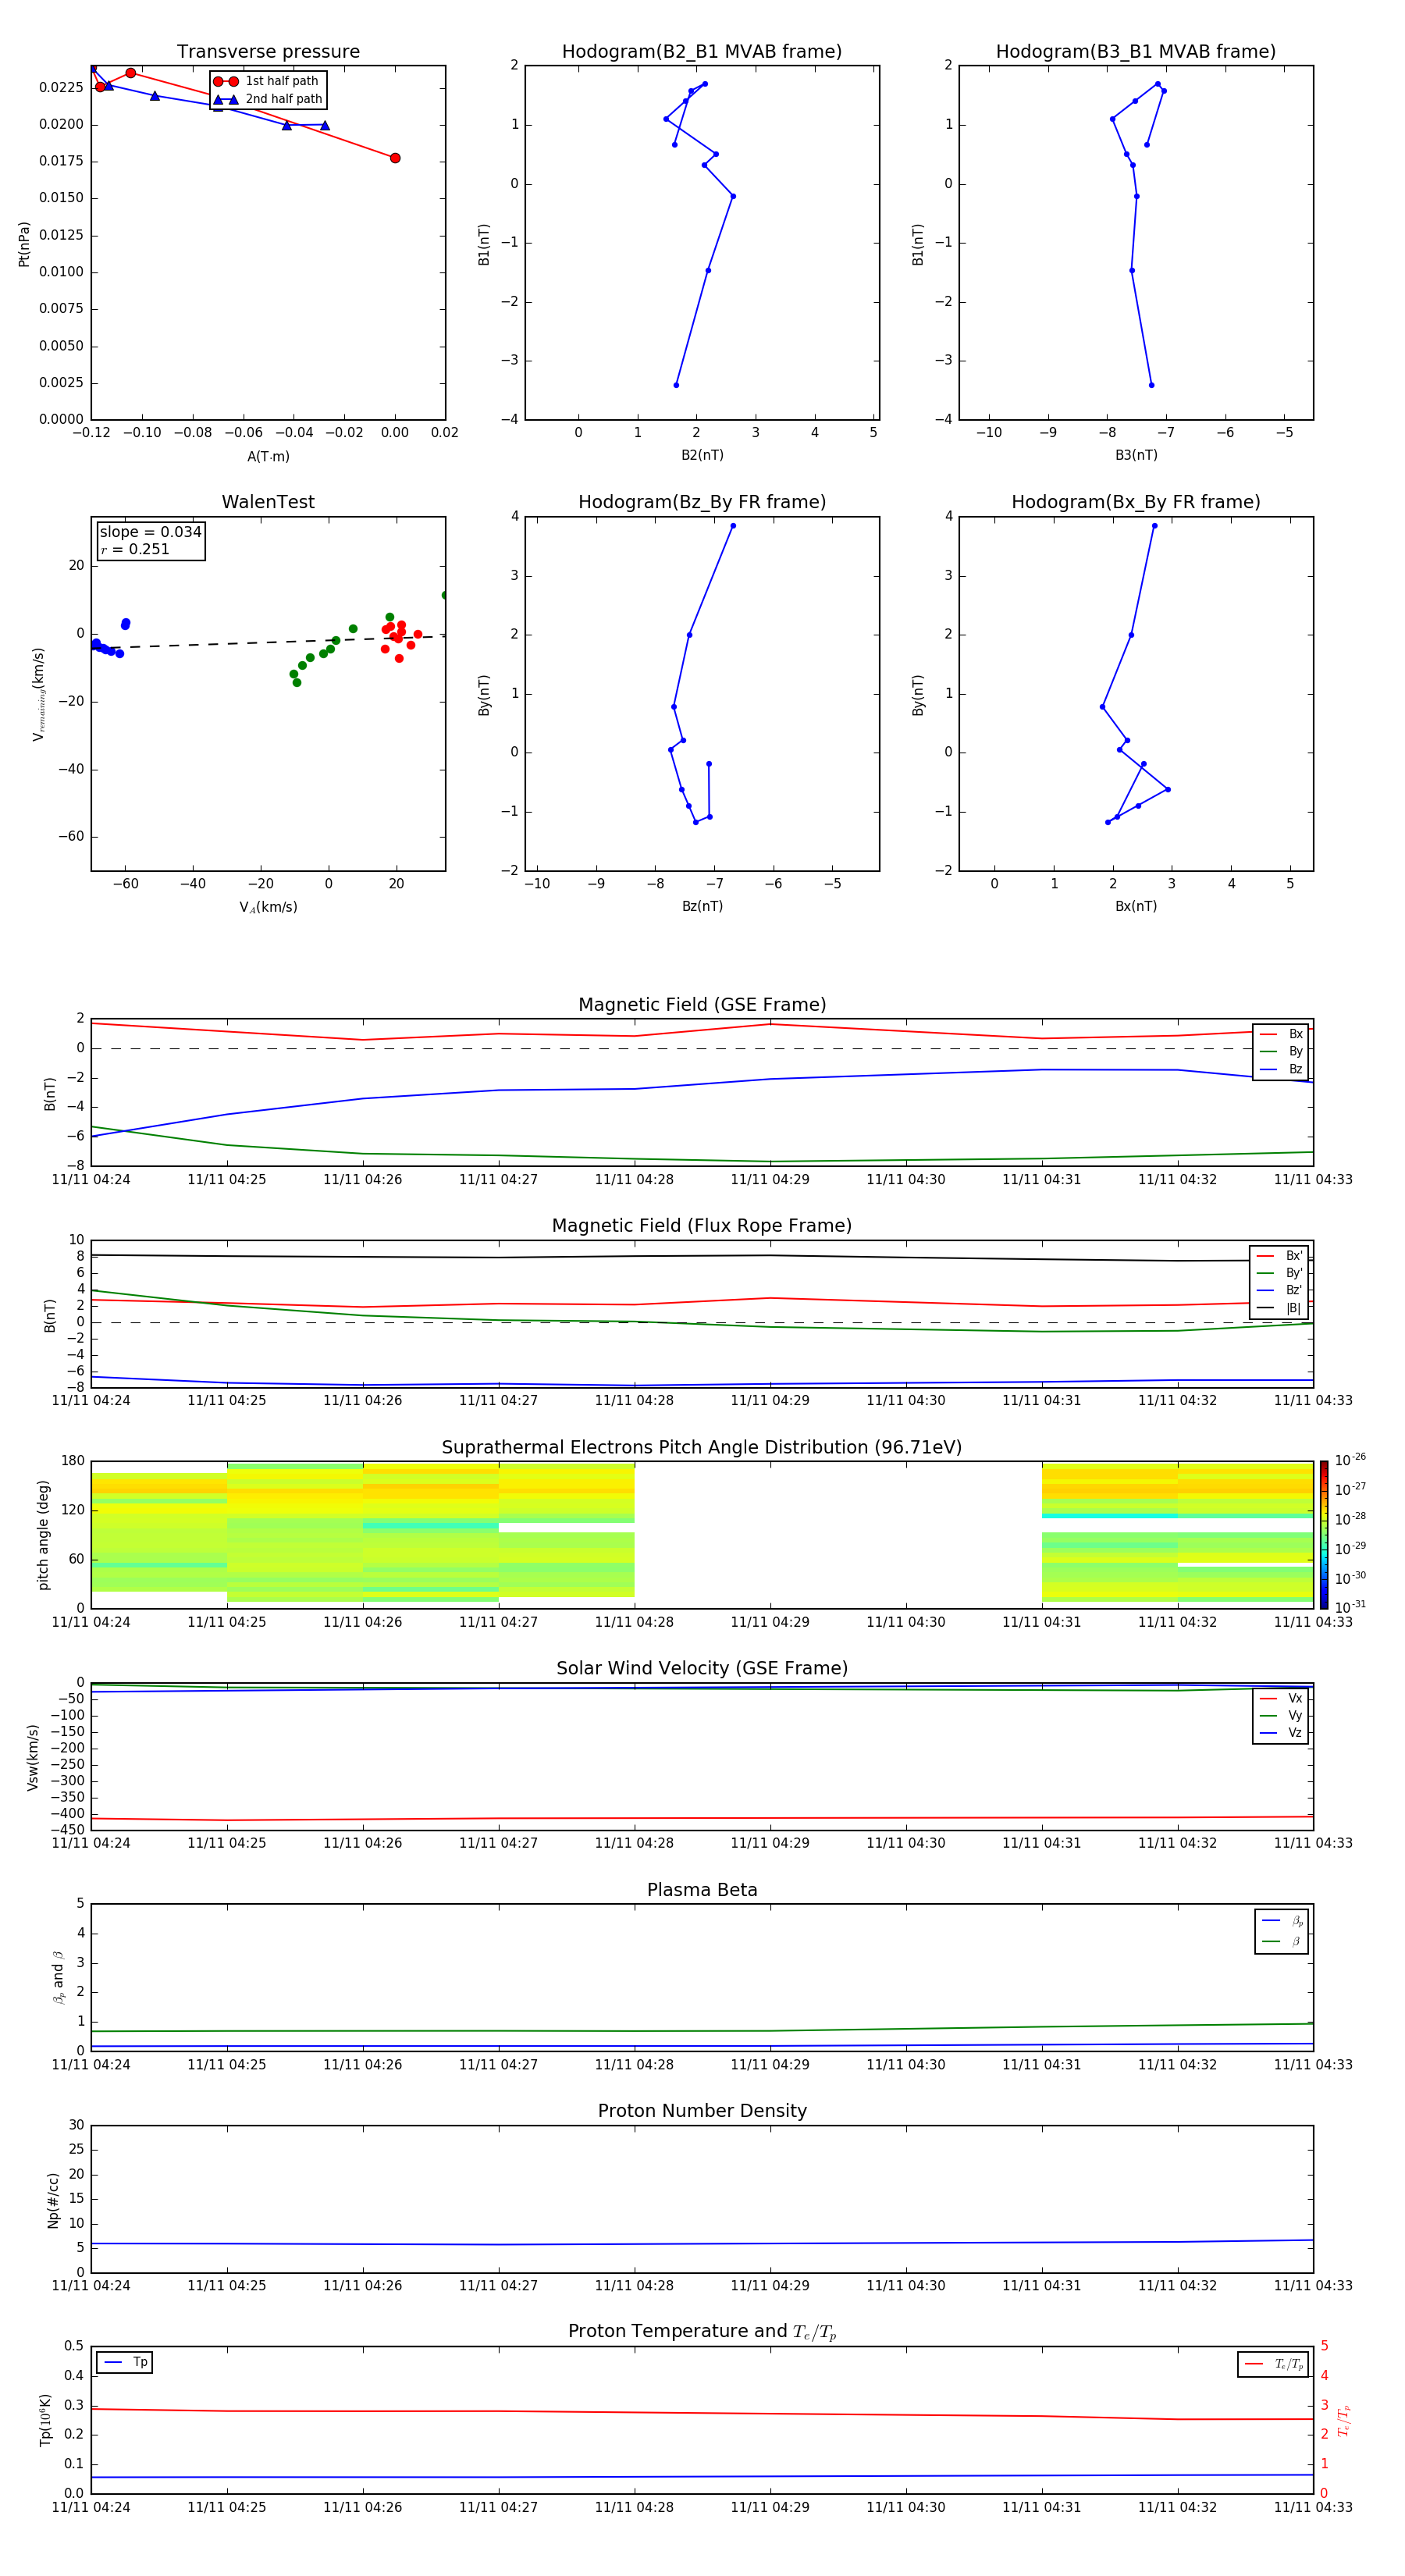This screenshot has width=1405, height=2576.
Task: Click the Vx legend entry in velocity plot
Action: (1281, 1698)
